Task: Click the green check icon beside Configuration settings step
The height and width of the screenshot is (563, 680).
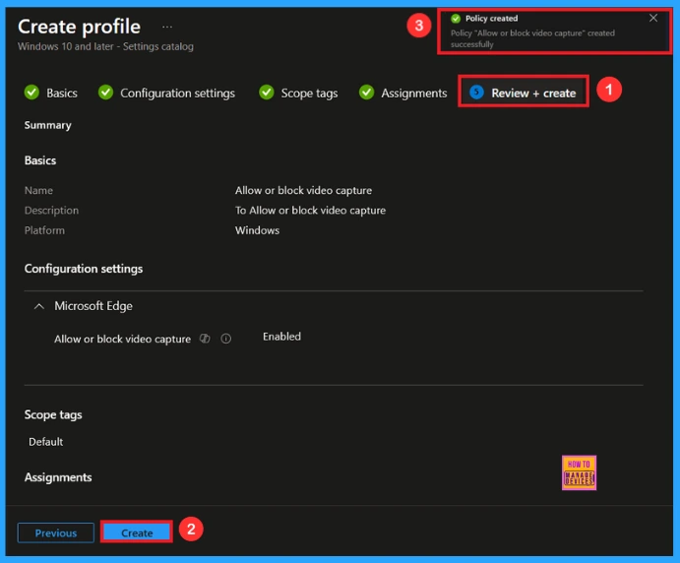Action: (x=105, y=93)
